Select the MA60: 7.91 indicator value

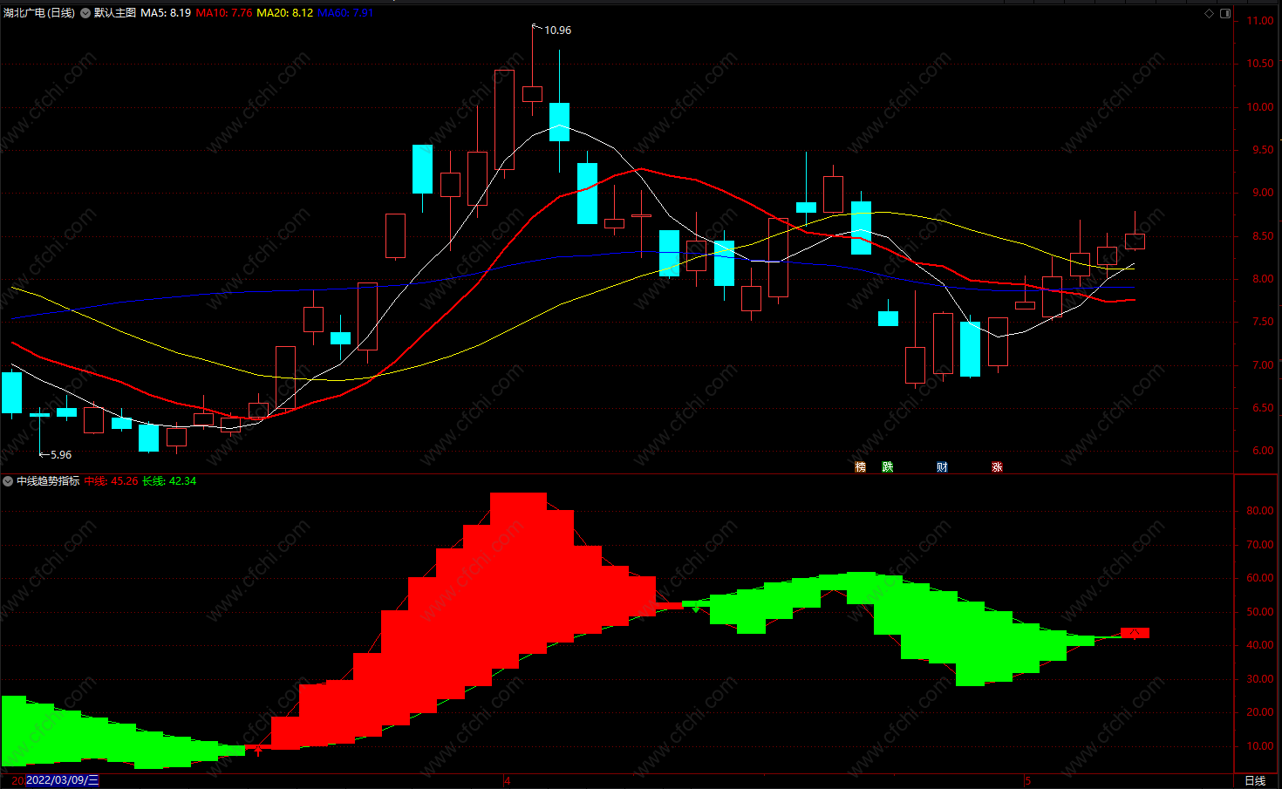click(345, 13)
